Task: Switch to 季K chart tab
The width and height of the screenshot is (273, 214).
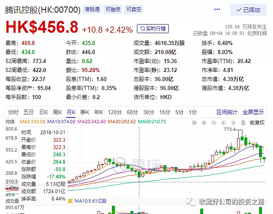Action: tap(85, 112)
